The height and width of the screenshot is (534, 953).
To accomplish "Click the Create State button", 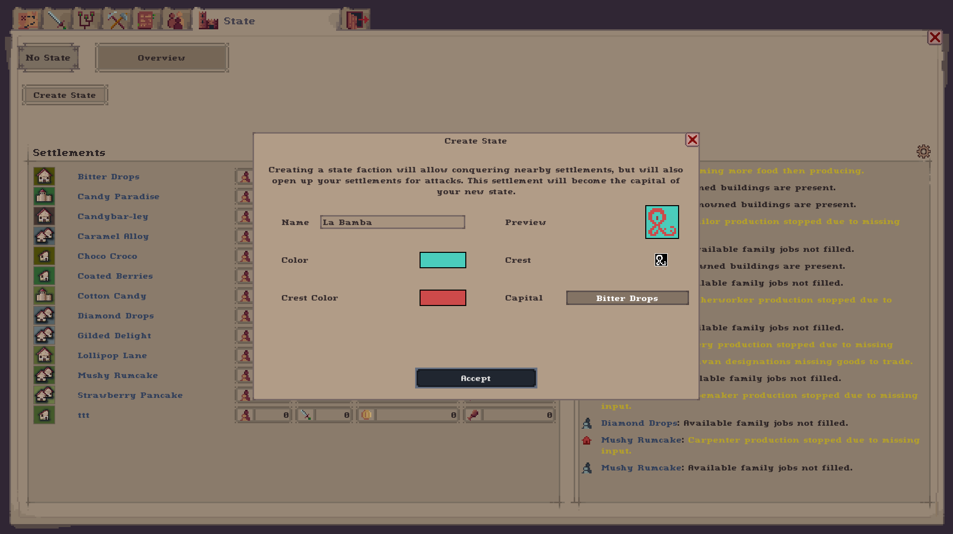I will click(65, 95).
